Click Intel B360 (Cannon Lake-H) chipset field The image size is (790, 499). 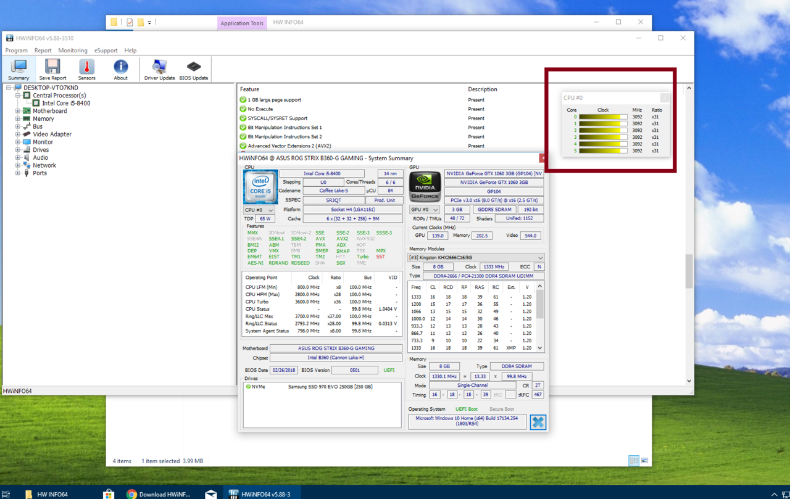336,358
